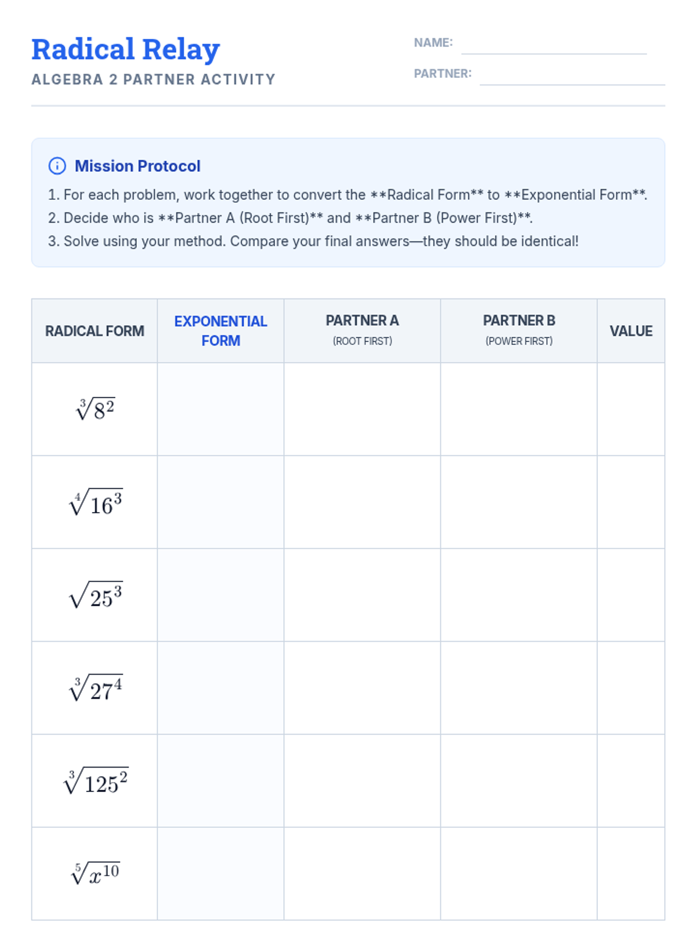Screen dimensions: 696x929
Task: Click the Partner input line
Action: (572, 76)
